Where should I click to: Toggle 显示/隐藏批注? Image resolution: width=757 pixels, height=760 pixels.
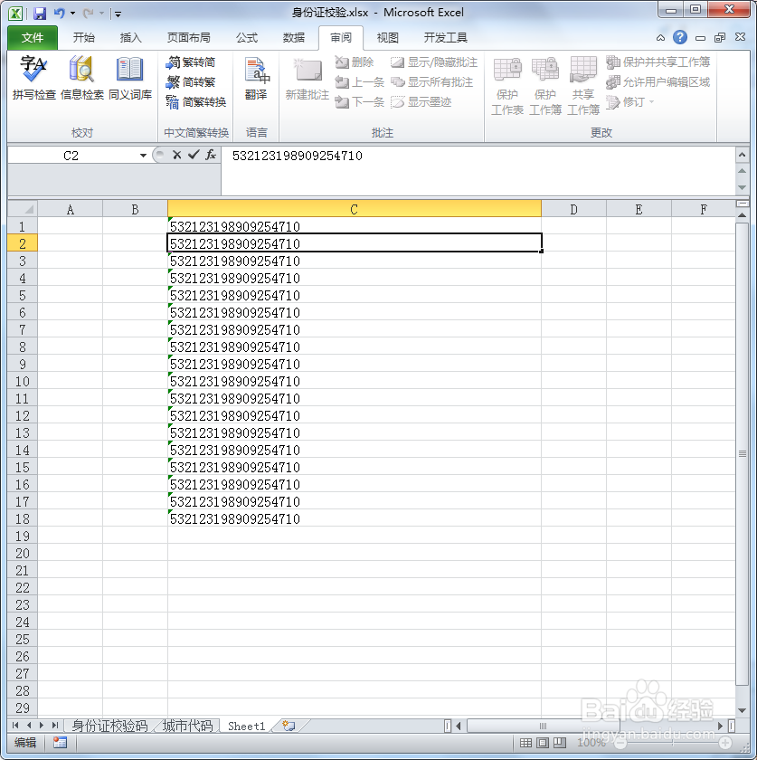tap(434, 62)
